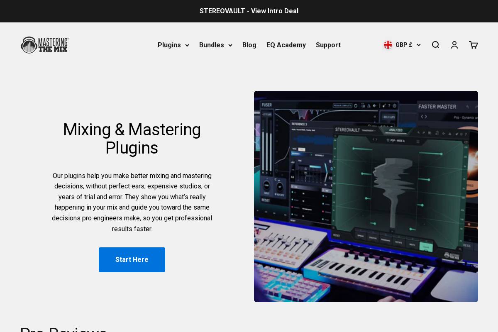The height and width of the screenshot is (332, 498).
Task: Open the GBP £ currency selector
Action: (402, 45)
